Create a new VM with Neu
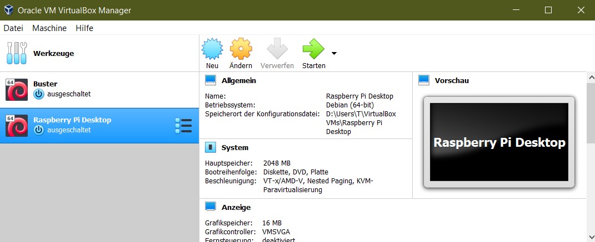Image resolution: width=595 pixels, height=242 pixels. (212, 53)
